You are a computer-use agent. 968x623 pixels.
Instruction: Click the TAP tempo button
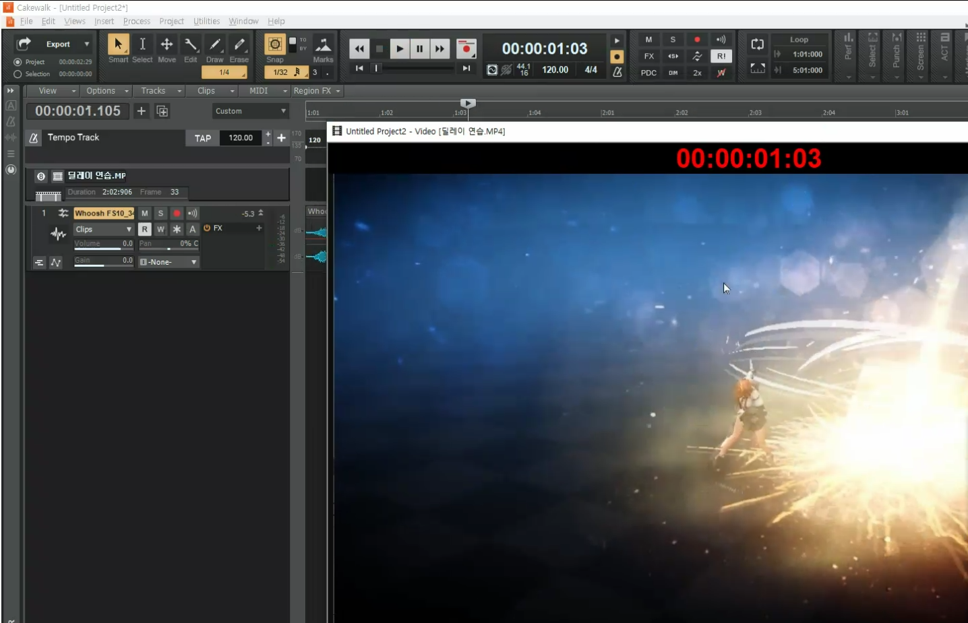(202, 138)
